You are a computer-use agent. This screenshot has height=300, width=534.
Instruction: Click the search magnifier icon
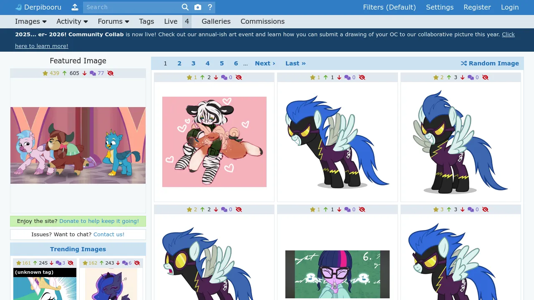point(185,7)
